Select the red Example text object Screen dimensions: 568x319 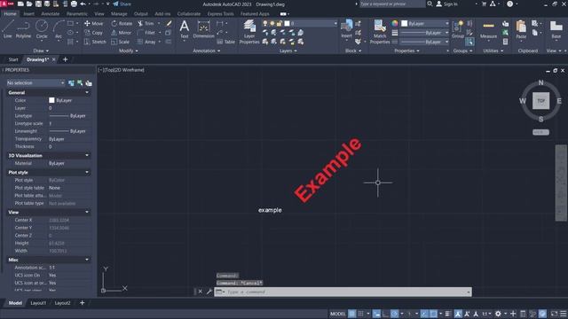point(327,169)
